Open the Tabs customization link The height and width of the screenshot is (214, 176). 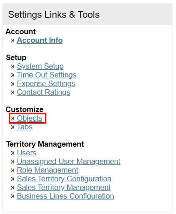[x=24, y=127]
